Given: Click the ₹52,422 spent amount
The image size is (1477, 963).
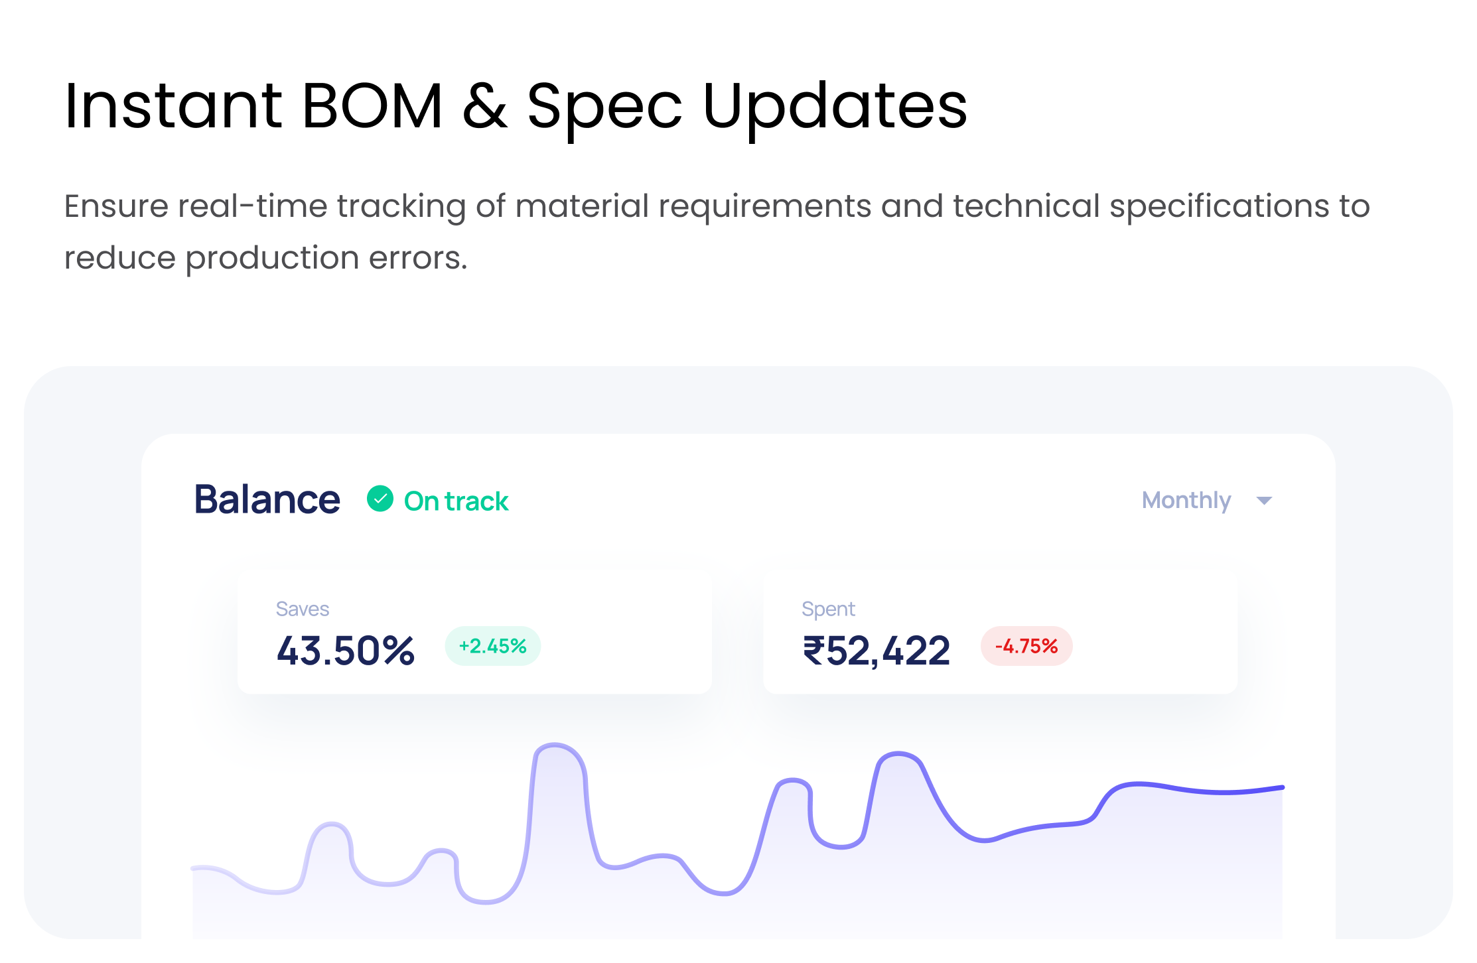Looking at the screenshot, I should (x=877, y=650).
